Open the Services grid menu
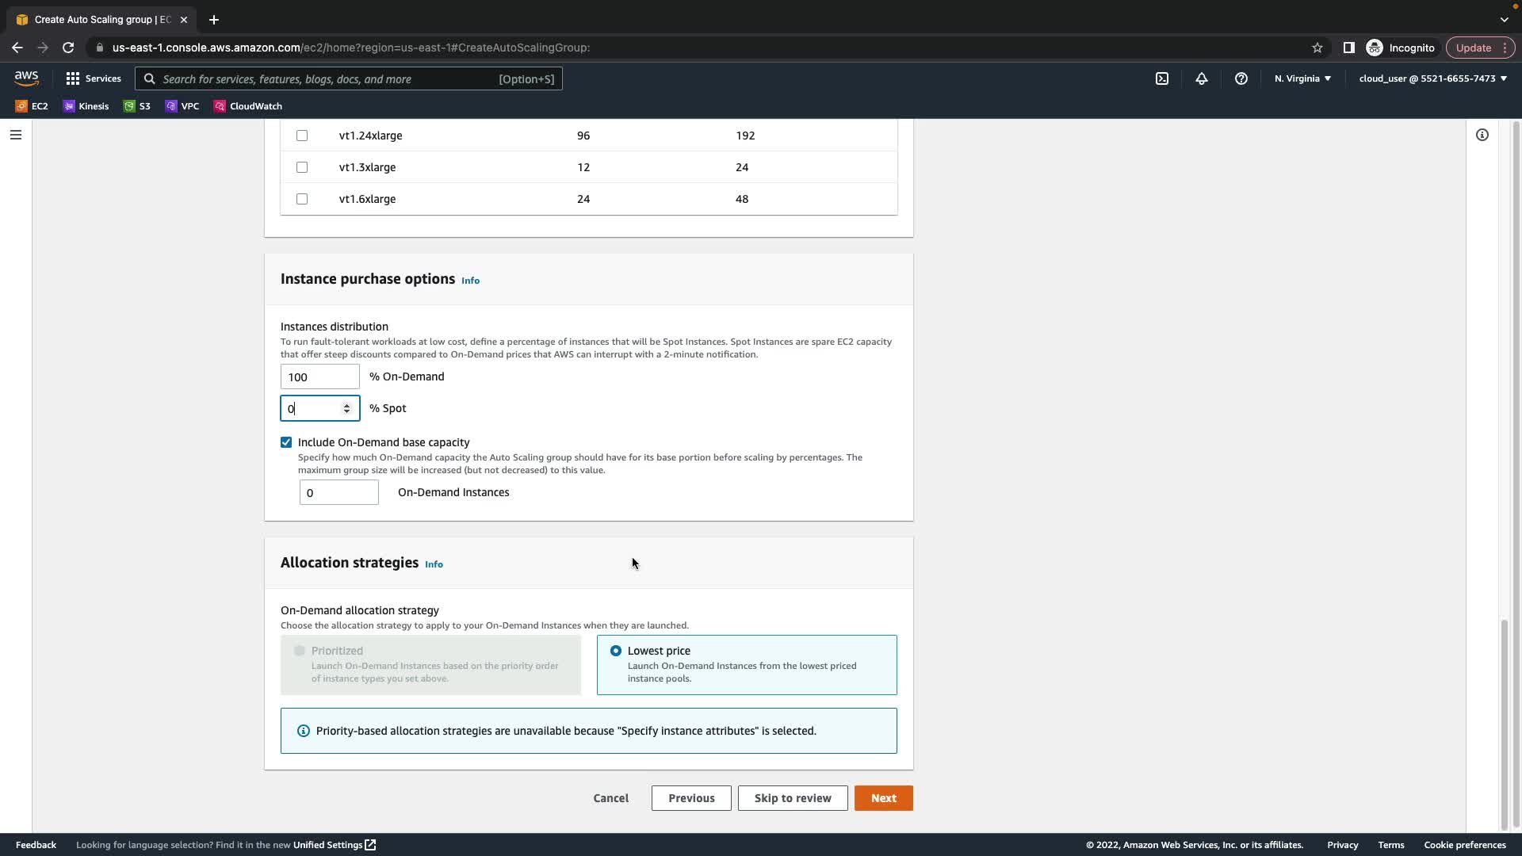The width and height of the screenshot is (1522, 856). [94, 78]
